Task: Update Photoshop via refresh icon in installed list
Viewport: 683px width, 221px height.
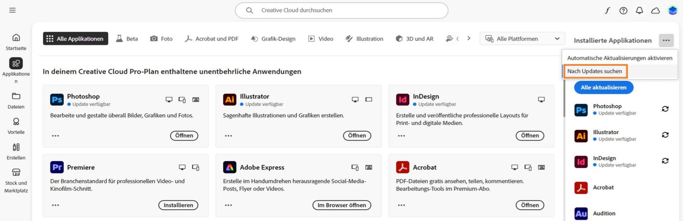Action: click(x=665, y=109)
